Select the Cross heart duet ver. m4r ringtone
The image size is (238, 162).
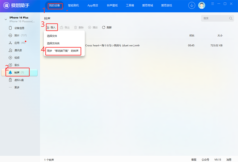tap(112, 45)
